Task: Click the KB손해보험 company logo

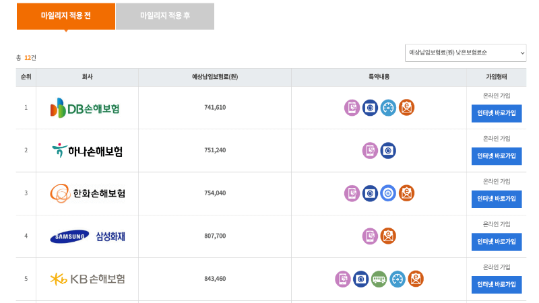Action: (88, 279)
